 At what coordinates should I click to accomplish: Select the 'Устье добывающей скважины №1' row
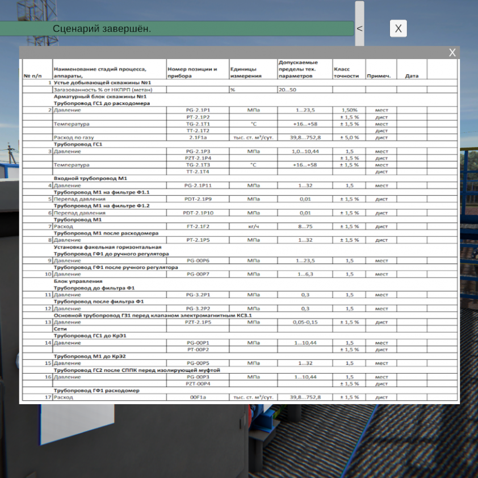pos(240,83)
